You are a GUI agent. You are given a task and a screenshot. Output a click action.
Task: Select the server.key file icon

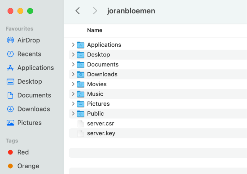pyautogui.click(x=81, y=133)
